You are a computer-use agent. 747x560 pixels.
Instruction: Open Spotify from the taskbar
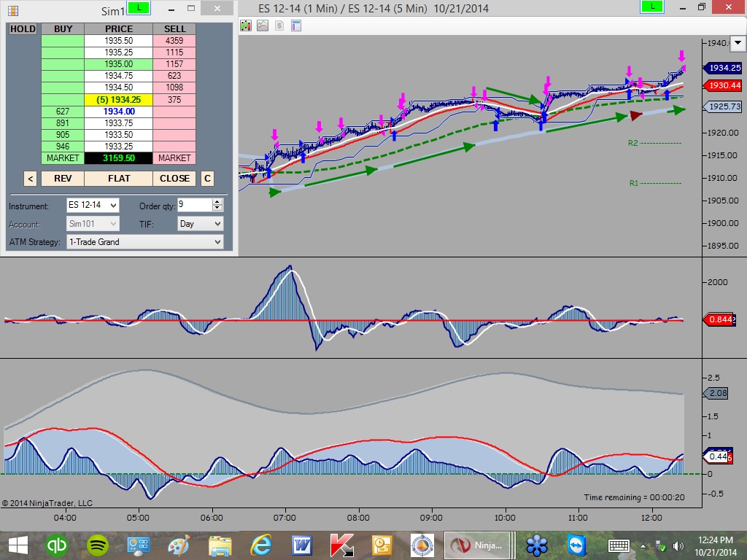98,545
